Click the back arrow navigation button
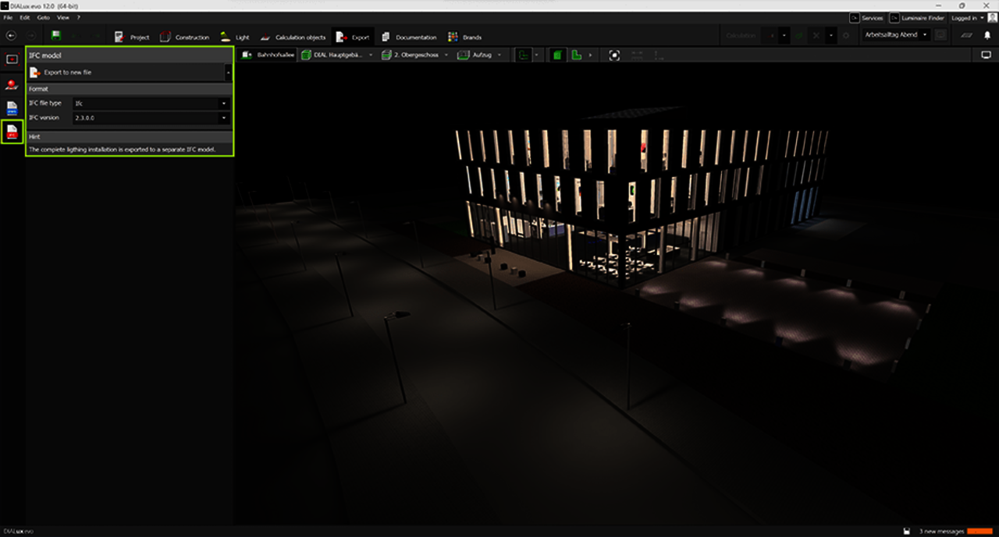The height and width of the screenshot is (537, 999). point(11,36)
